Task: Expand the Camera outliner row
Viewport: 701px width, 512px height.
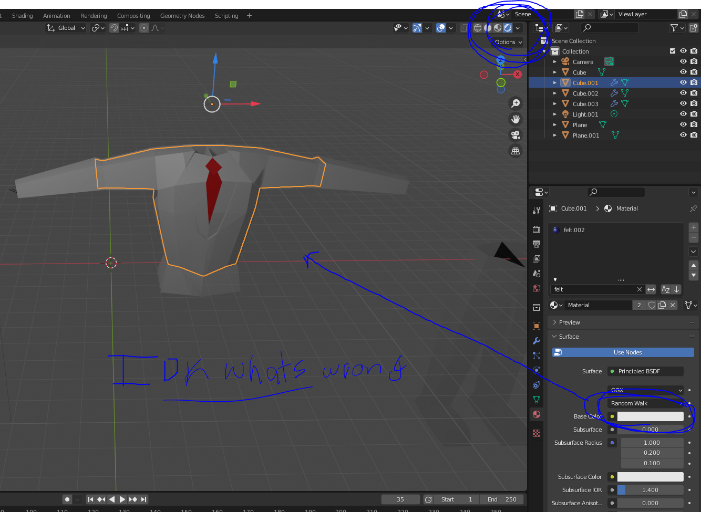Action: 554,61
